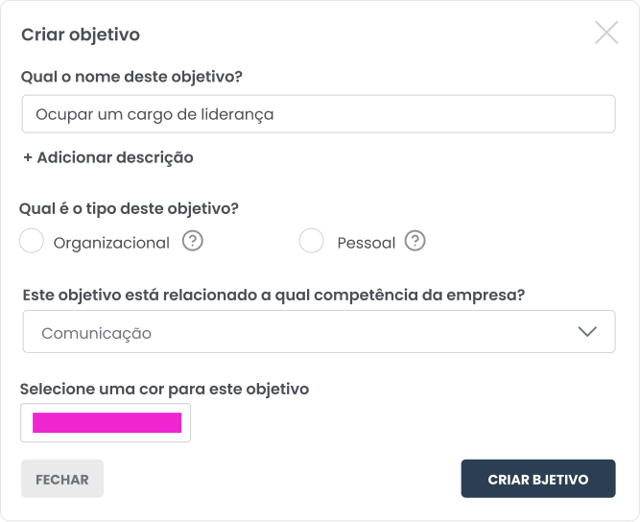Click the help icon beside Organizacional
Image resolution: width=640 pixels, height=522 pixels.
(x=193, y=242)
